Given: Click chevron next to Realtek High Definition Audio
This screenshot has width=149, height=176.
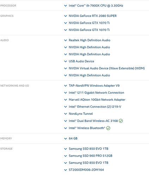Looking at the screenshot, I should coord(66,40).
